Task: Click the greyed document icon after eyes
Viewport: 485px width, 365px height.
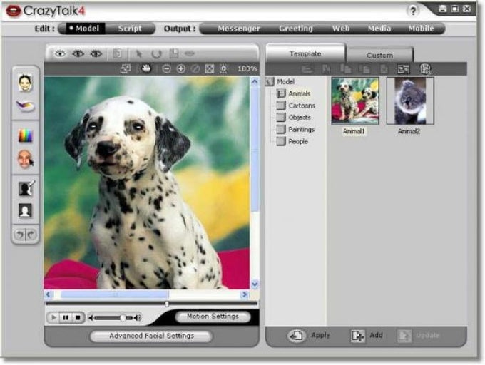Action: pyautogui.click(x=117, y=53)
